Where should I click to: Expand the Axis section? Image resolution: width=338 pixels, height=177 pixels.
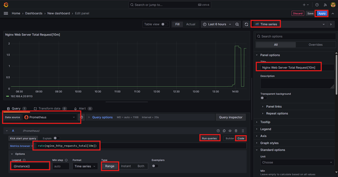pos(263,136)
